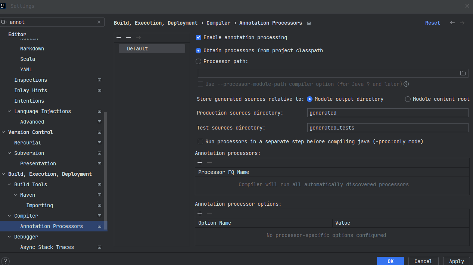Image resolution: width=473 pixels, height=265 pixels.
Task: Add an annotation processor with plus icon
Action: [x=200, y=163]
